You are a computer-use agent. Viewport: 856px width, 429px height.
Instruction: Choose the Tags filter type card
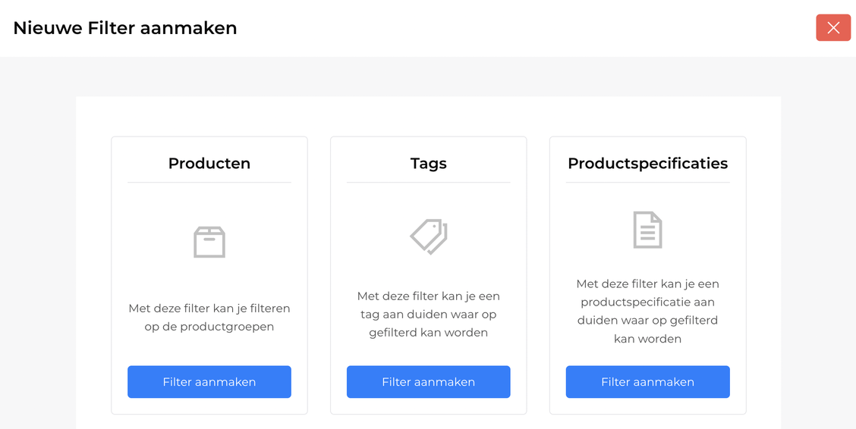point(429,274)
